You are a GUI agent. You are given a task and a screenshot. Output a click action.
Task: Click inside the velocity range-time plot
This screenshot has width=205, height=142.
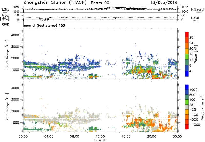[x=100, y=107]
